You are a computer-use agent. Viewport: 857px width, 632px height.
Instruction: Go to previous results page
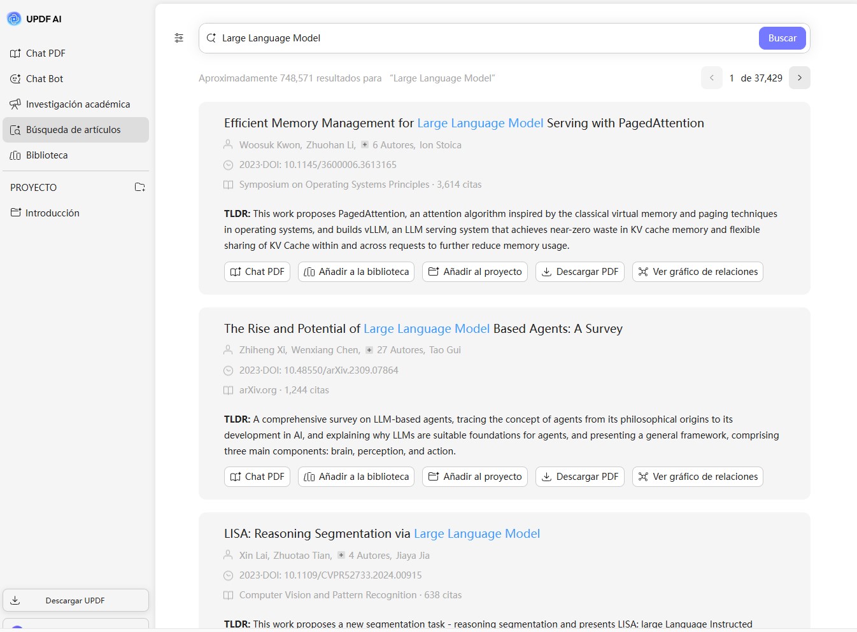point(712,78)
